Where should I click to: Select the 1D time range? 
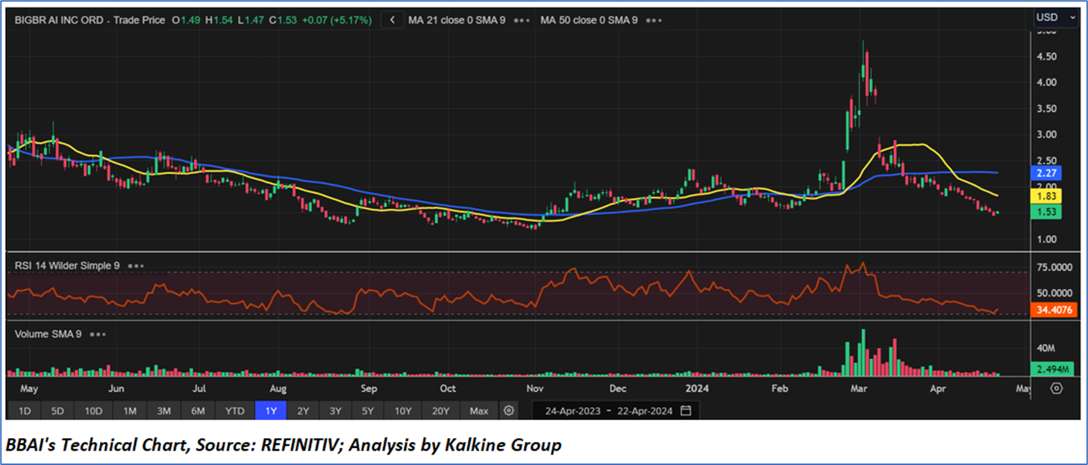25,411
